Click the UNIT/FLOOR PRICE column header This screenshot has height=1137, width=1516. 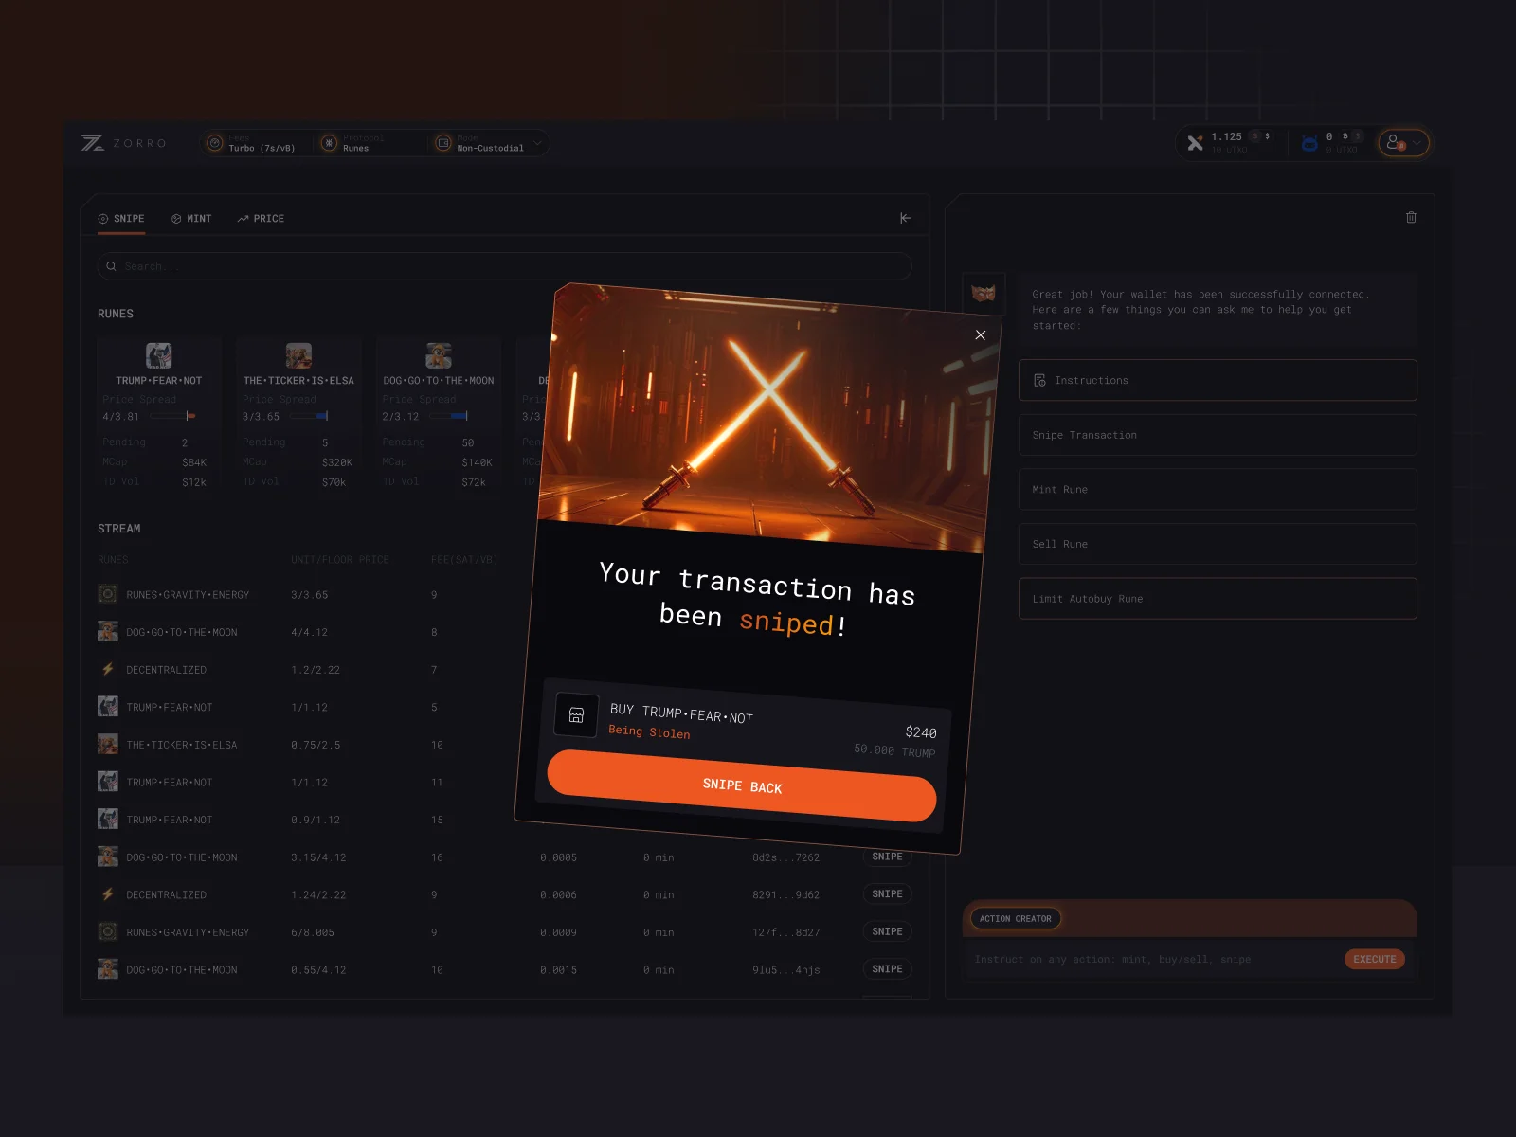pyautogui.click(x=340, y=560)
